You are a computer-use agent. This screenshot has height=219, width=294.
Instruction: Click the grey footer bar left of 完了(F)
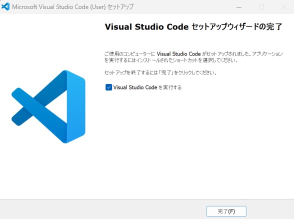coord(103,209)
